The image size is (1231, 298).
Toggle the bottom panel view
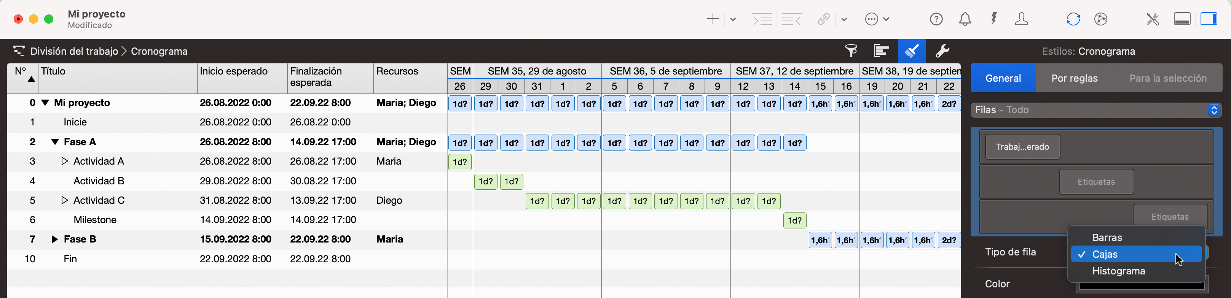(1182, 19)
